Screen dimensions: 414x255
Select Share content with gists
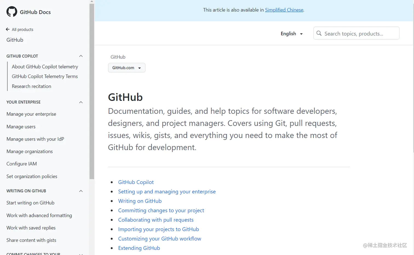(31, 240)
